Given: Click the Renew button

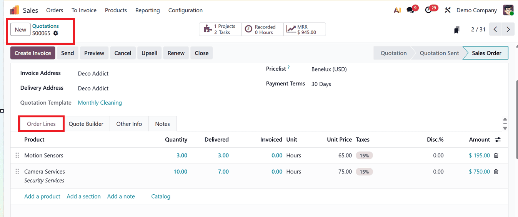Looking at the screenshot, I should 176,53.
